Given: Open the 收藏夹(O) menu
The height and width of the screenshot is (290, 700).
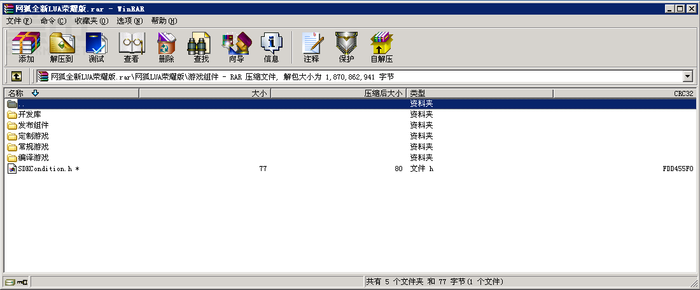Looking at the screenshot, I should pyautogui.click(x=92, y=21).
